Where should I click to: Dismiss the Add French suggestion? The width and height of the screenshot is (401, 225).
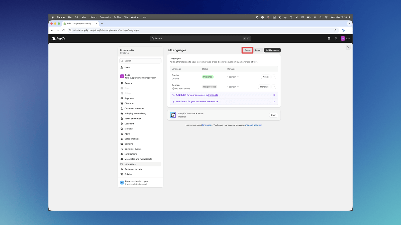point(274,101)
